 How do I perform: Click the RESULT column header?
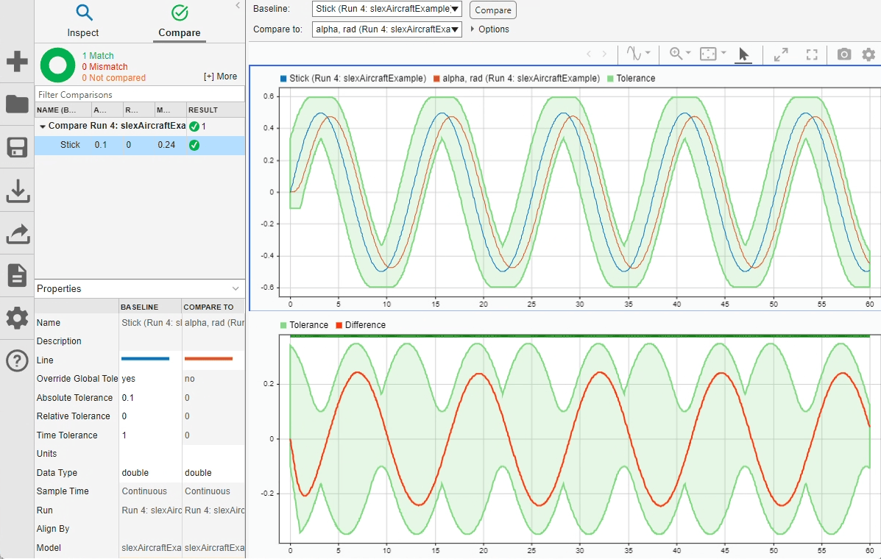[x=216, y=110]
